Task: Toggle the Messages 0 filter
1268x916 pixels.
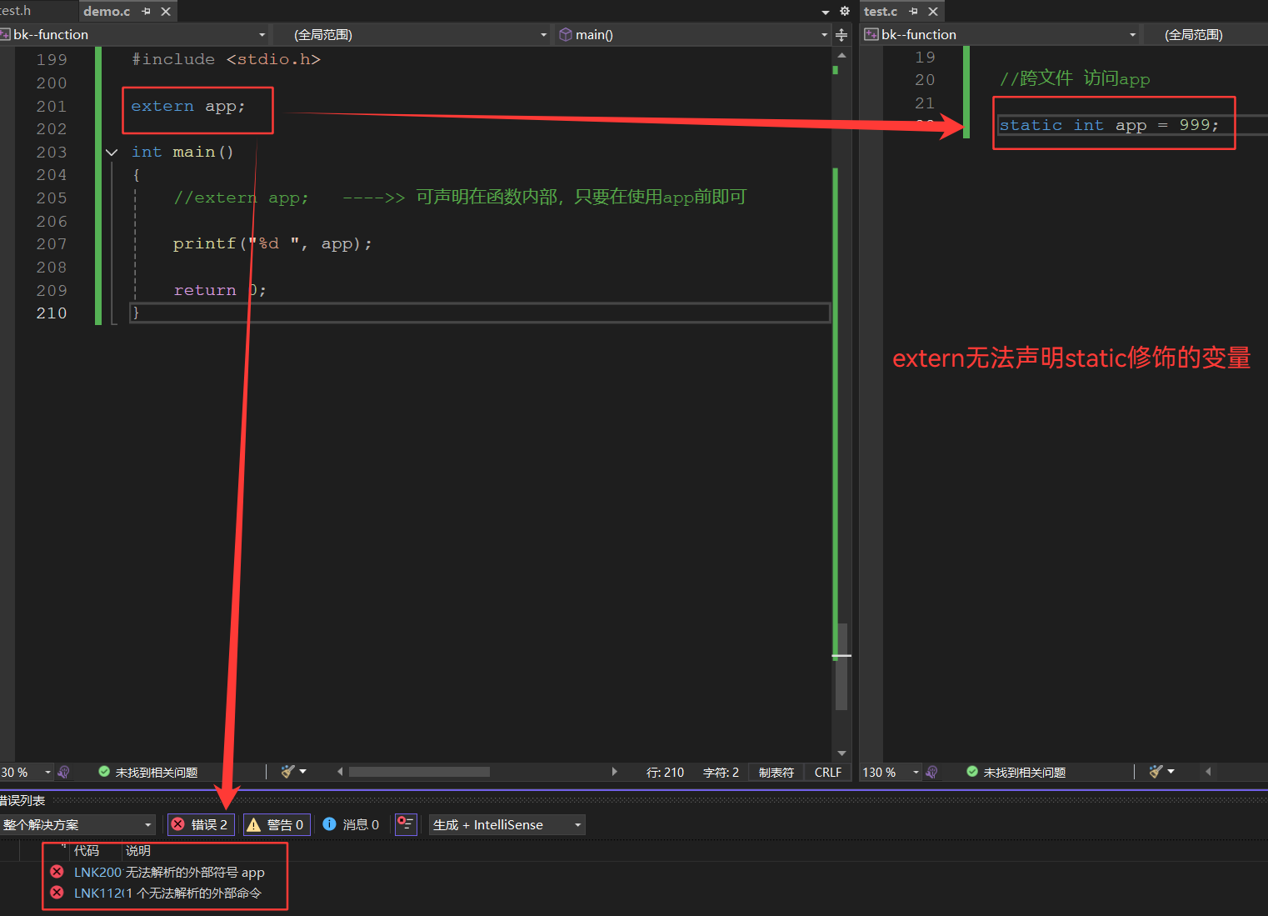Action: click(x=351, y=825)
